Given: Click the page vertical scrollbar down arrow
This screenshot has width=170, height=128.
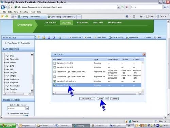Looking at the screenshot, I should (x=168, y=114).
